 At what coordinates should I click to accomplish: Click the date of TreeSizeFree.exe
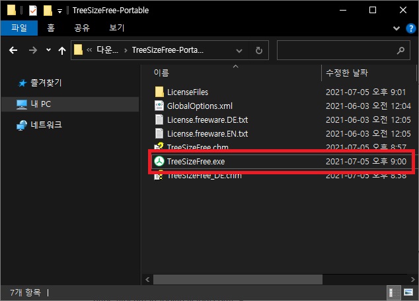366,162
